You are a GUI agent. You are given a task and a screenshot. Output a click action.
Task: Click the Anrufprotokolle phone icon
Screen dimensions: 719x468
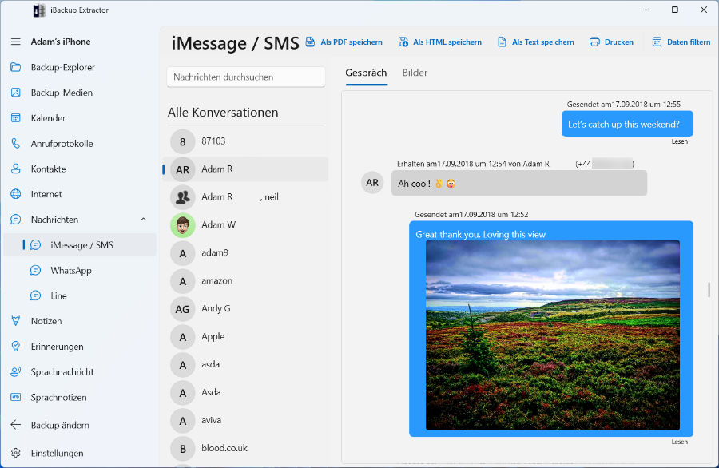[x=16, y=144]
